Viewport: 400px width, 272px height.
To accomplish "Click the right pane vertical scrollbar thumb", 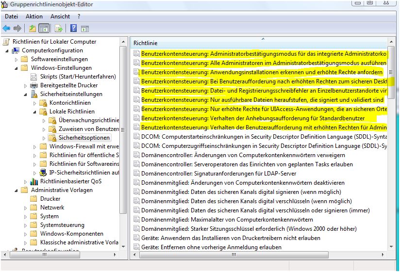I will click(x=391, y=72).
